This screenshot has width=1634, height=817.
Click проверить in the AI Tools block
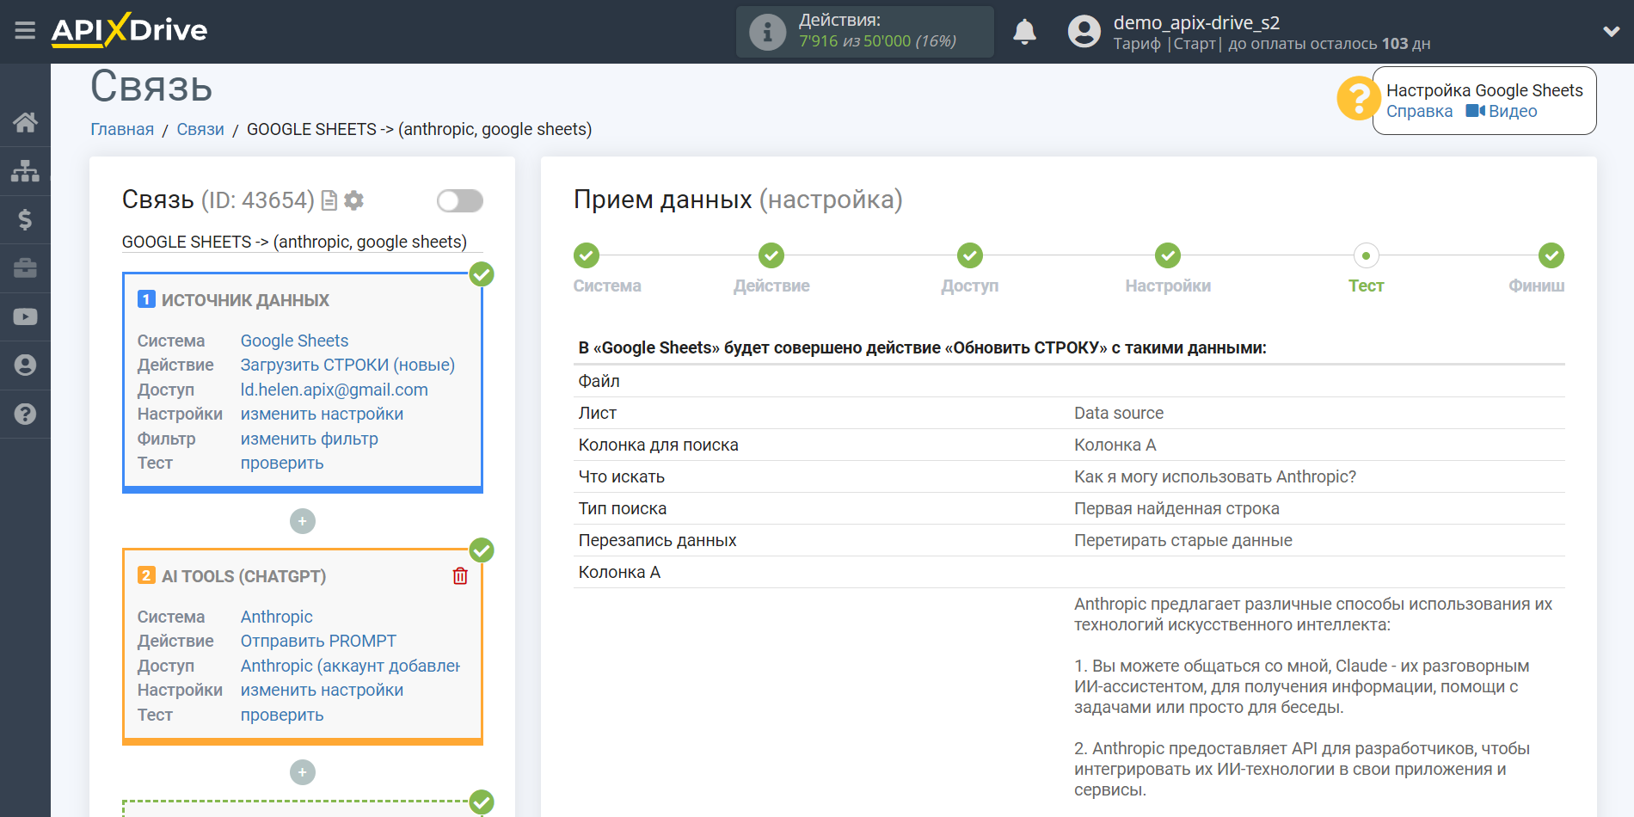point(282,716)
